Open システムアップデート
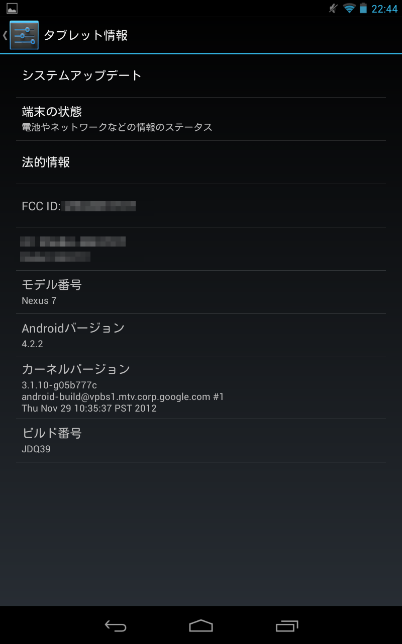This screenshot has width=402, height=644. tap(201, 76)
